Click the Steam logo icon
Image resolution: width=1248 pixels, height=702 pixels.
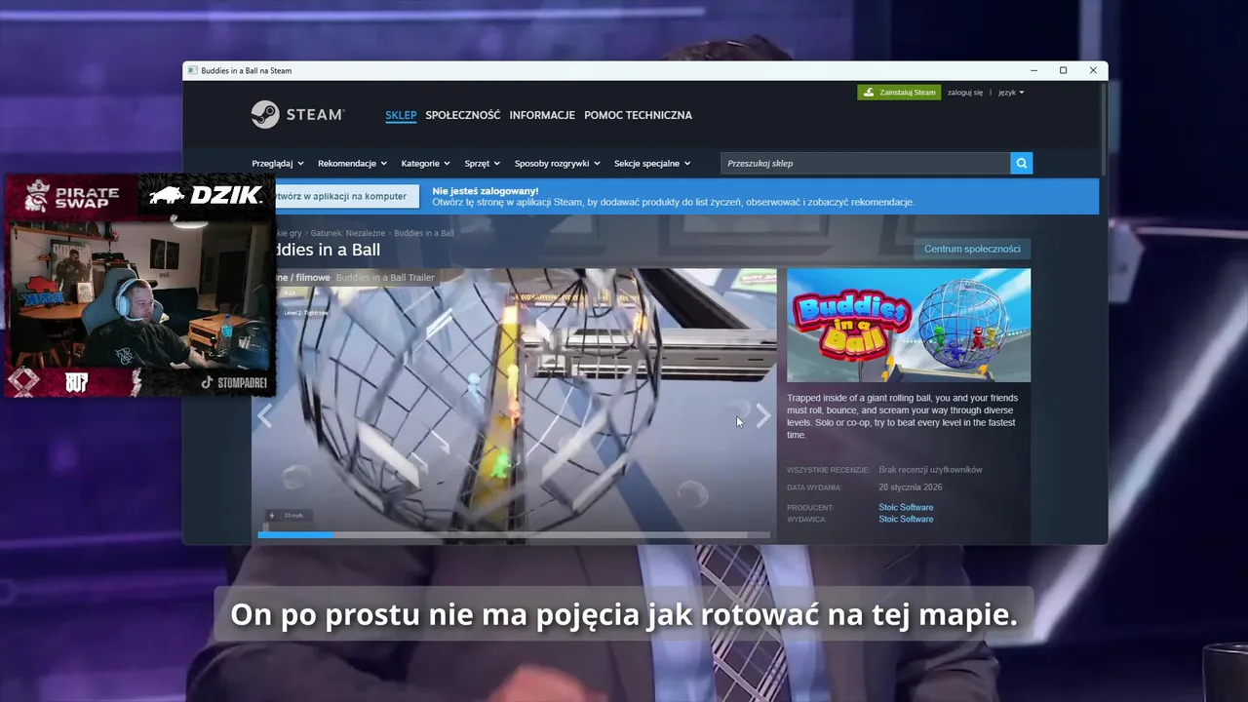(265, 114)
